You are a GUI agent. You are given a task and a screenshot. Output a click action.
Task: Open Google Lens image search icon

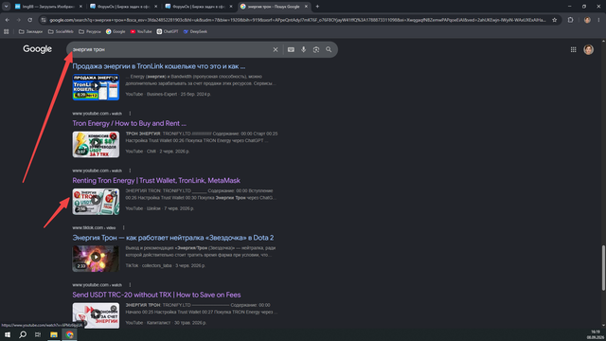coord(316,49)
